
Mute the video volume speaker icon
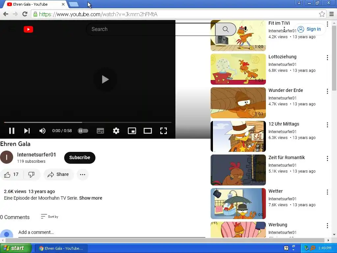[x=42, y=131]
